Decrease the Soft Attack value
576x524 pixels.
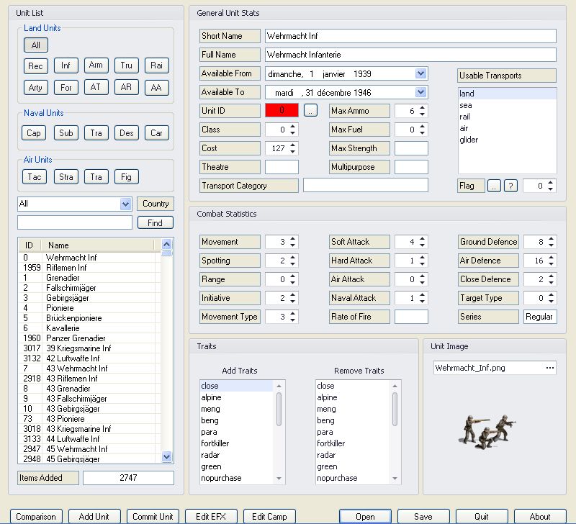pyautogui.click(x=423, y=245)
